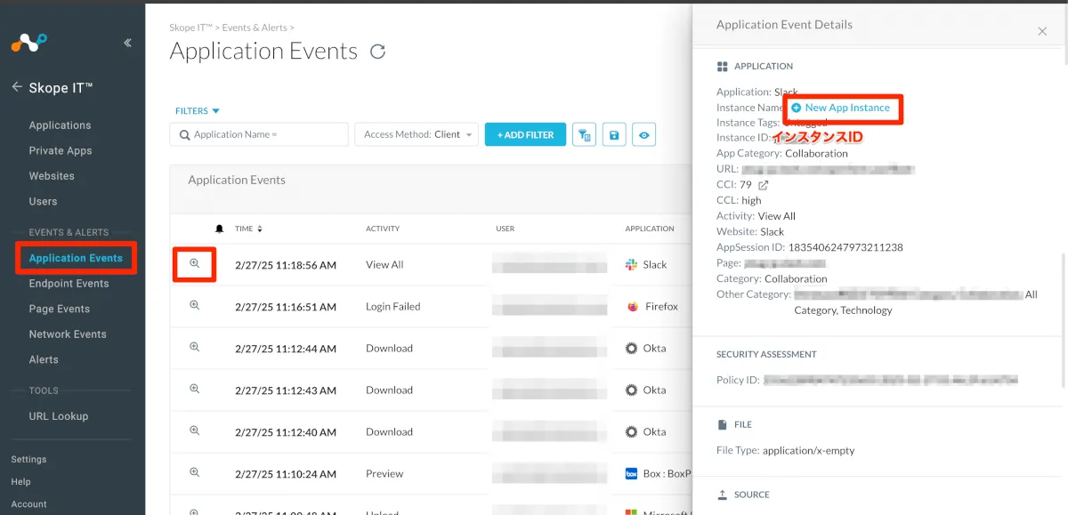This screenshot has height=515, width=1068.
Task: Open details magnifier for Slack View All event
Action: 194,264
